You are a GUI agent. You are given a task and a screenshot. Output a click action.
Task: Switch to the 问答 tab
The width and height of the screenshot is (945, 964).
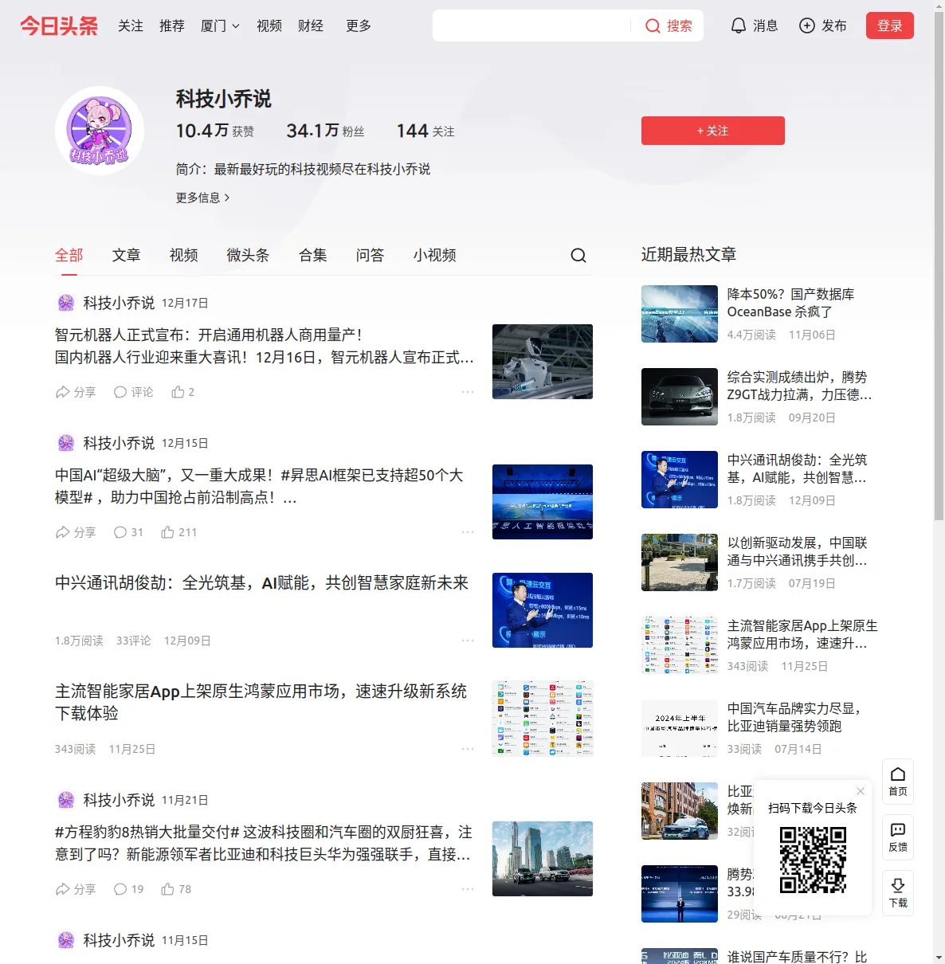click(371, 255)
